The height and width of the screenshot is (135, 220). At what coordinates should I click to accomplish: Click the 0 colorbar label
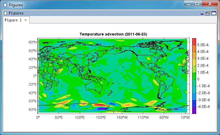point(198,79)
